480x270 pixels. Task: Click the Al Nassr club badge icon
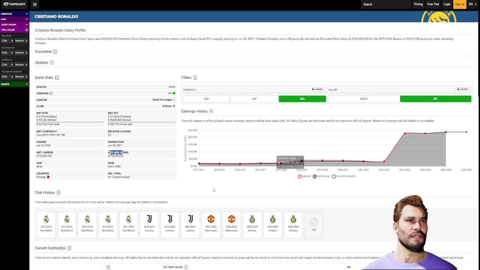pos(174,106)
